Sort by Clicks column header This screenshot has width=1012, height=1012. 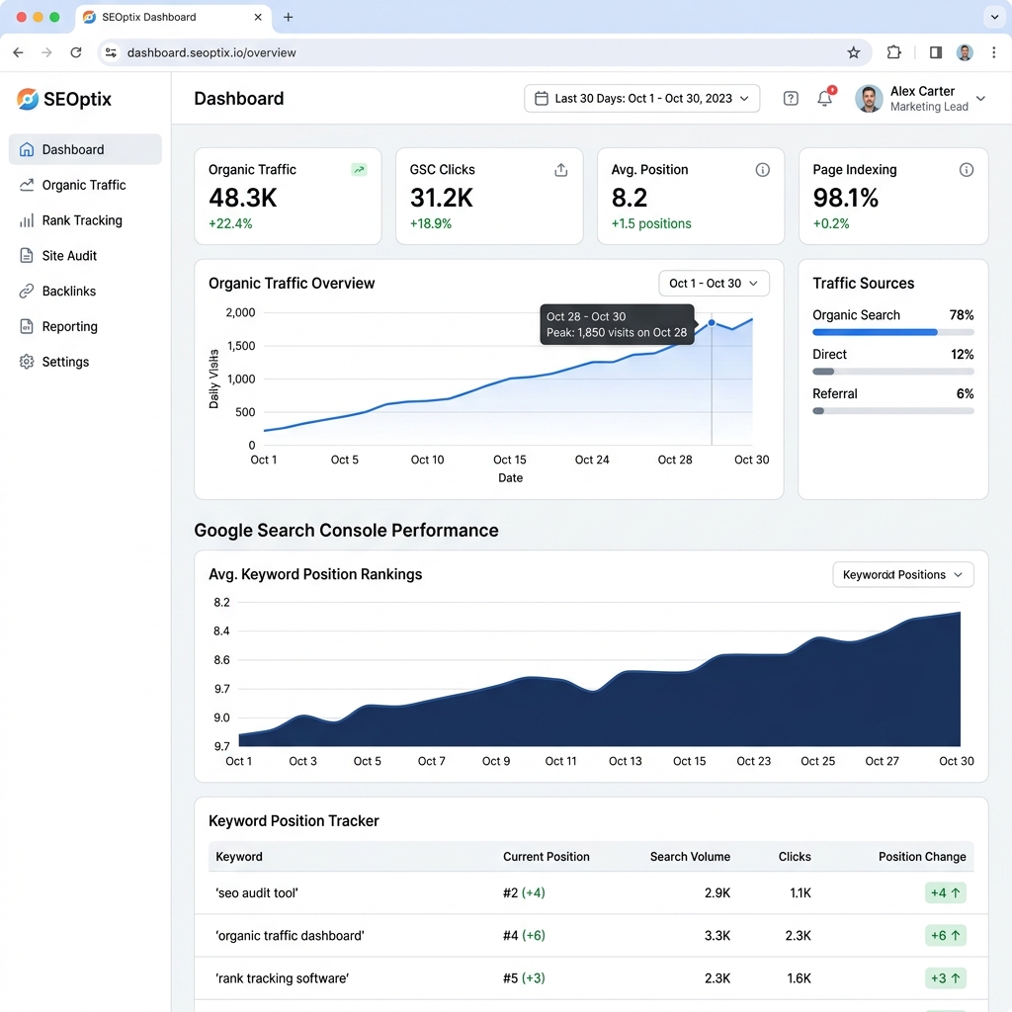pos(795,857)
